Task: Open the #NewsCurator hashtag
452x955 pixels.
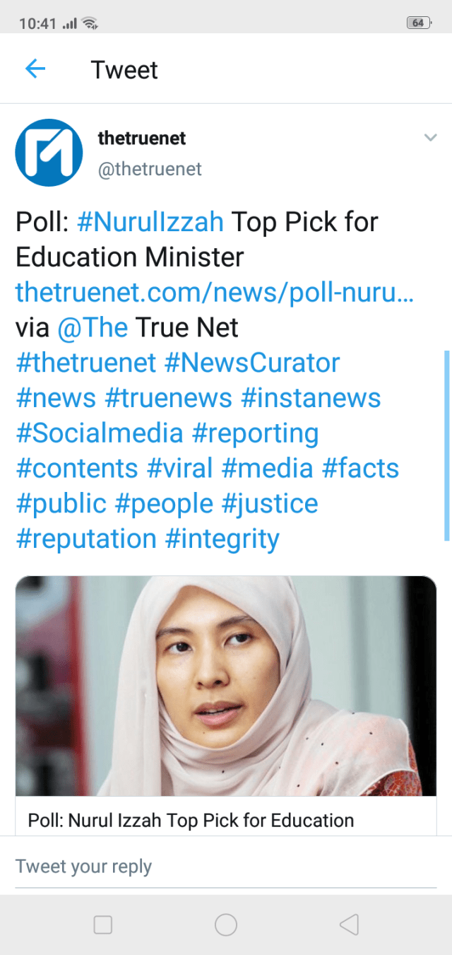Action: 252,363
